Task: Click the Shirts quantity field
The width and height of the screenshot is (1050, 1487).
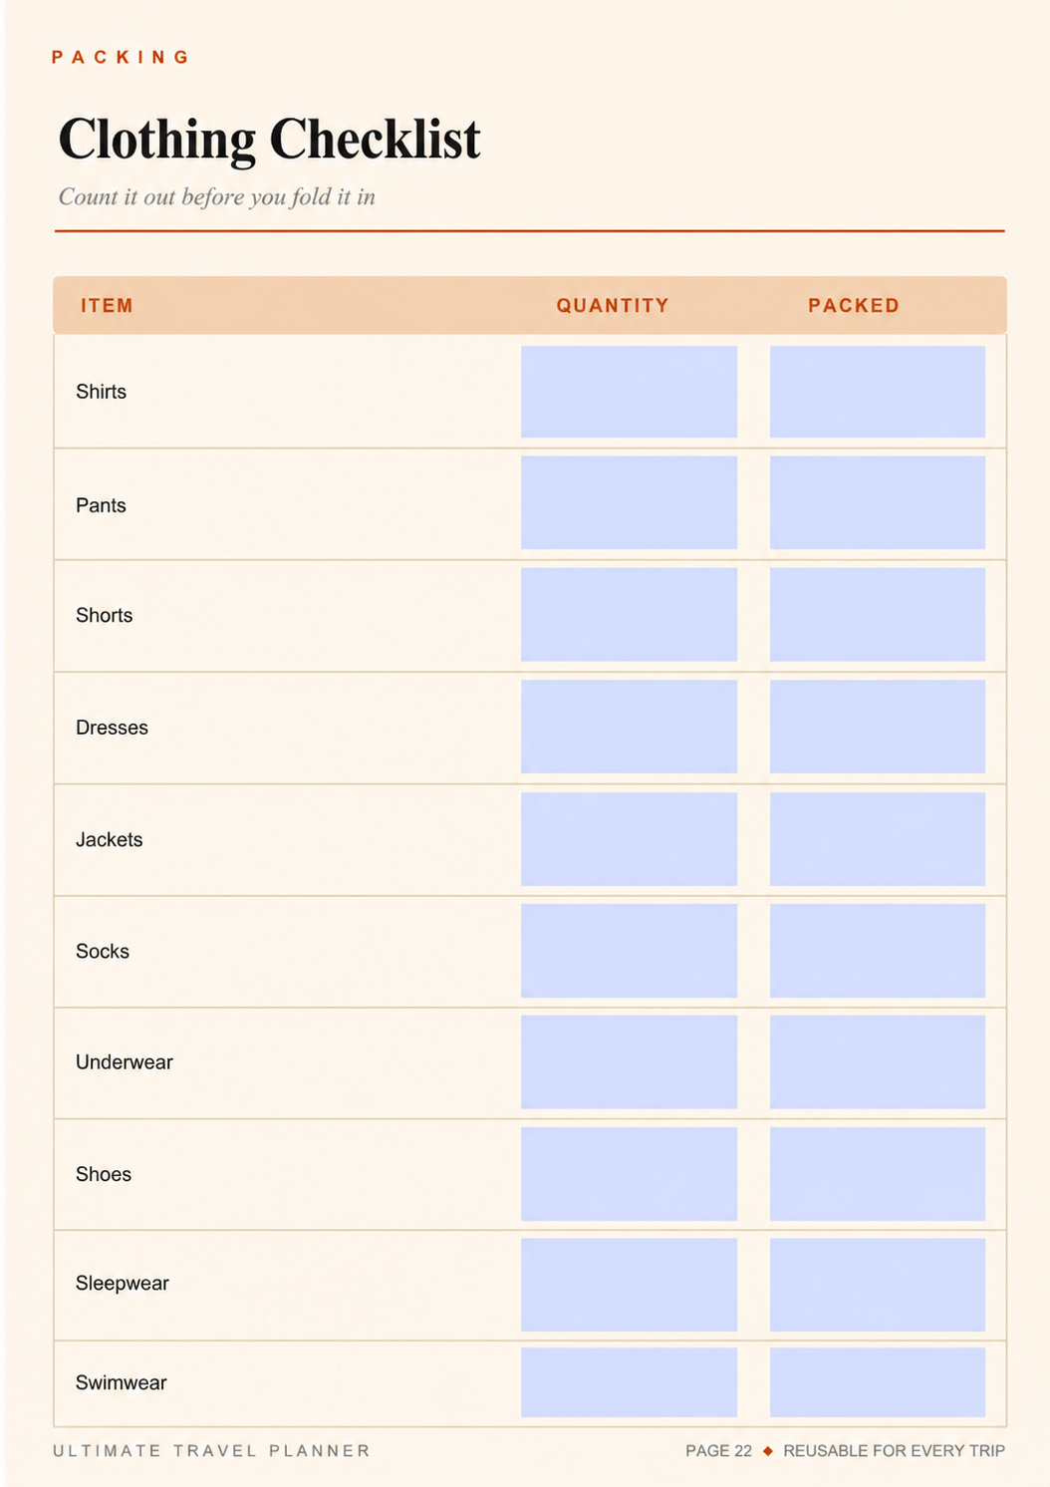Action: pos(629,392)
